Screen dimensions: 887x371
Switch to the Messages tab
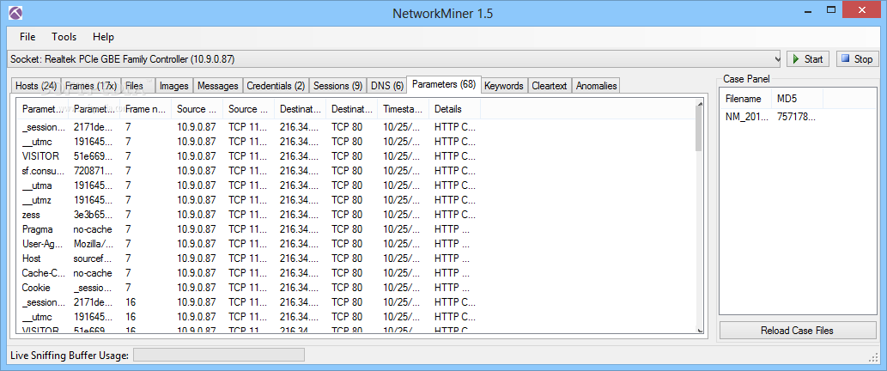(218, 86)
